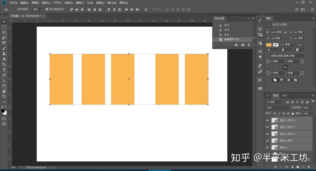Select the Eyedropper tool

[4, 43]
